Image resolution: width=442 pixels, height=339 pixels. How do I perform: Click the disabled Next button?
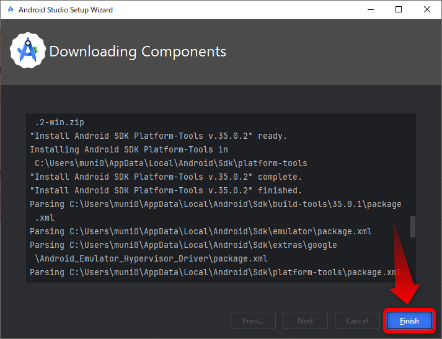point(305,320)
